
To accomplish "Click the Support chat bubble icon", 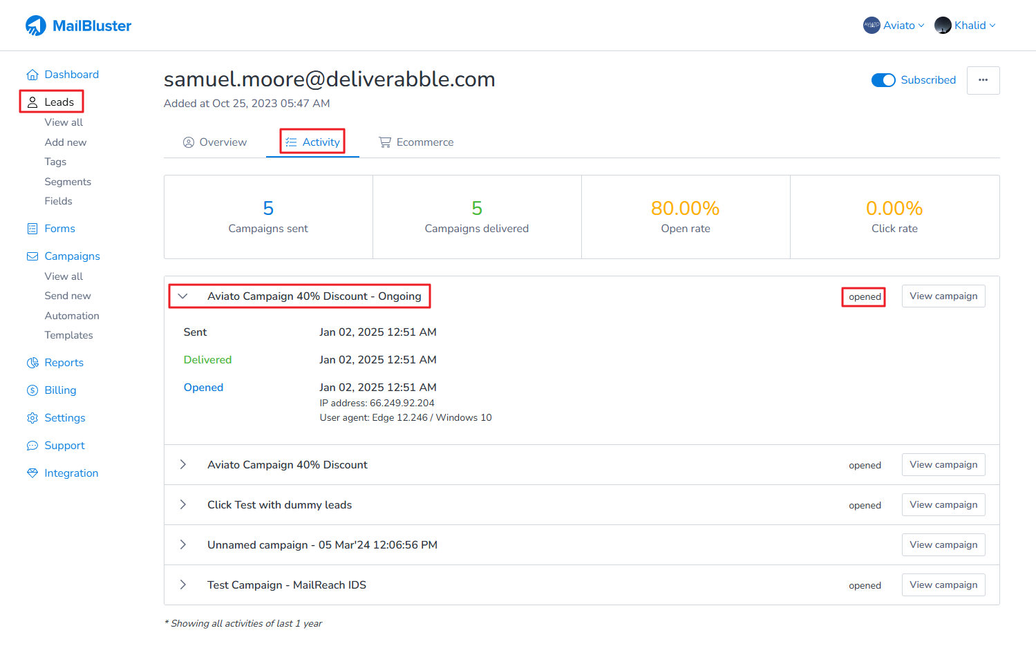I will click(32, 446).
